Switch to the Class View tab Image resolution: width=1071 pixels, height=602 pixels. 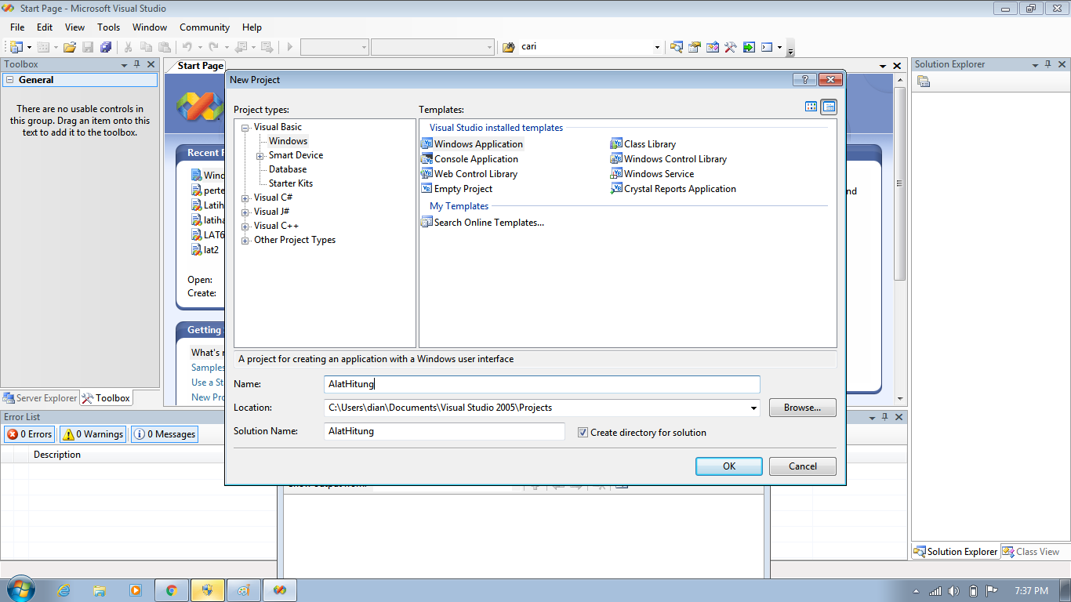[1031, 552]
